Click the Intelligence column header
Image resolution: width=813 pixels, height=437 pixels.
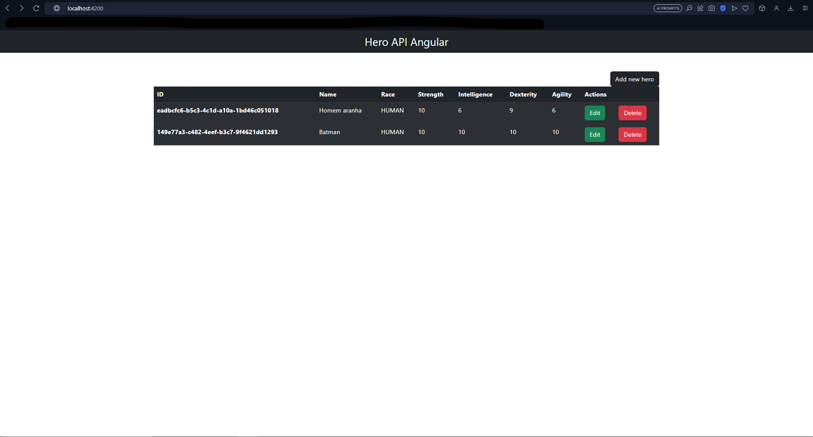[475, 94]
